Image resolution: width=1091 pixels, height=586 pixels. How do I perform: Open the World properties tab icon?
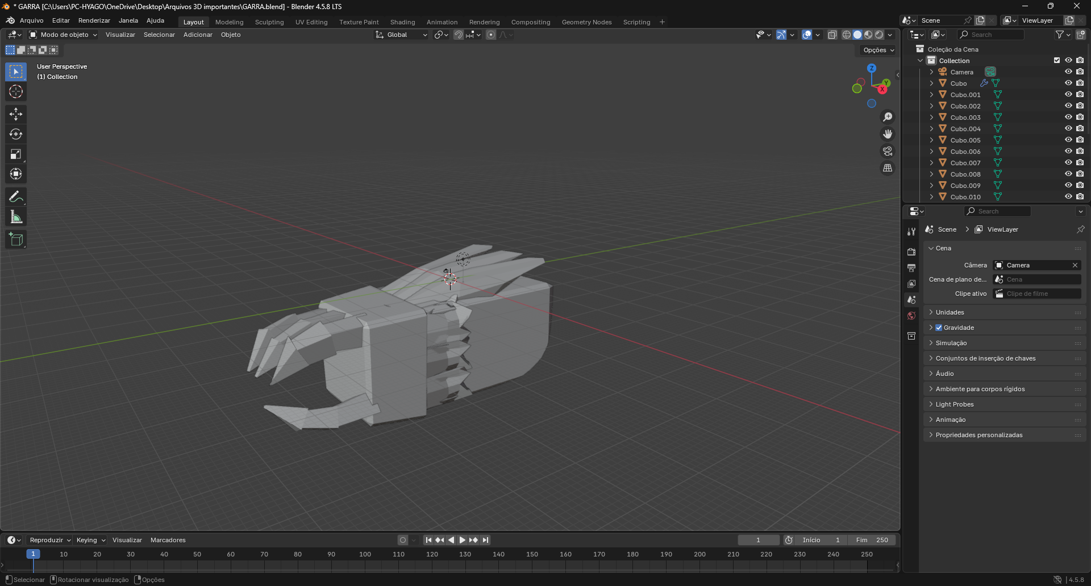pyautogui.click(x=911, y=316)
